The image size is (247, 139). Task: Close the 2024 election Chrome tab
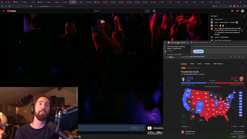click(x=188, y=42)
